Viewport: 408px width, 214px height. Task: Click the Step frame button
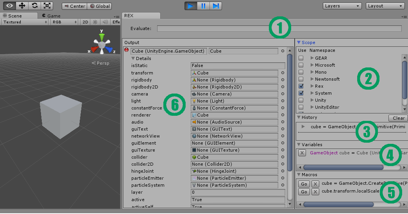pos(216,6)
